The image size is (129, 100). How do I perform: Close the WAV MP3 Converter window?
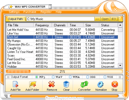point(116,10)
